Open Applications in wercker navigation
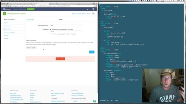This screenshot has height=104, width=186. tap(23, 9)
